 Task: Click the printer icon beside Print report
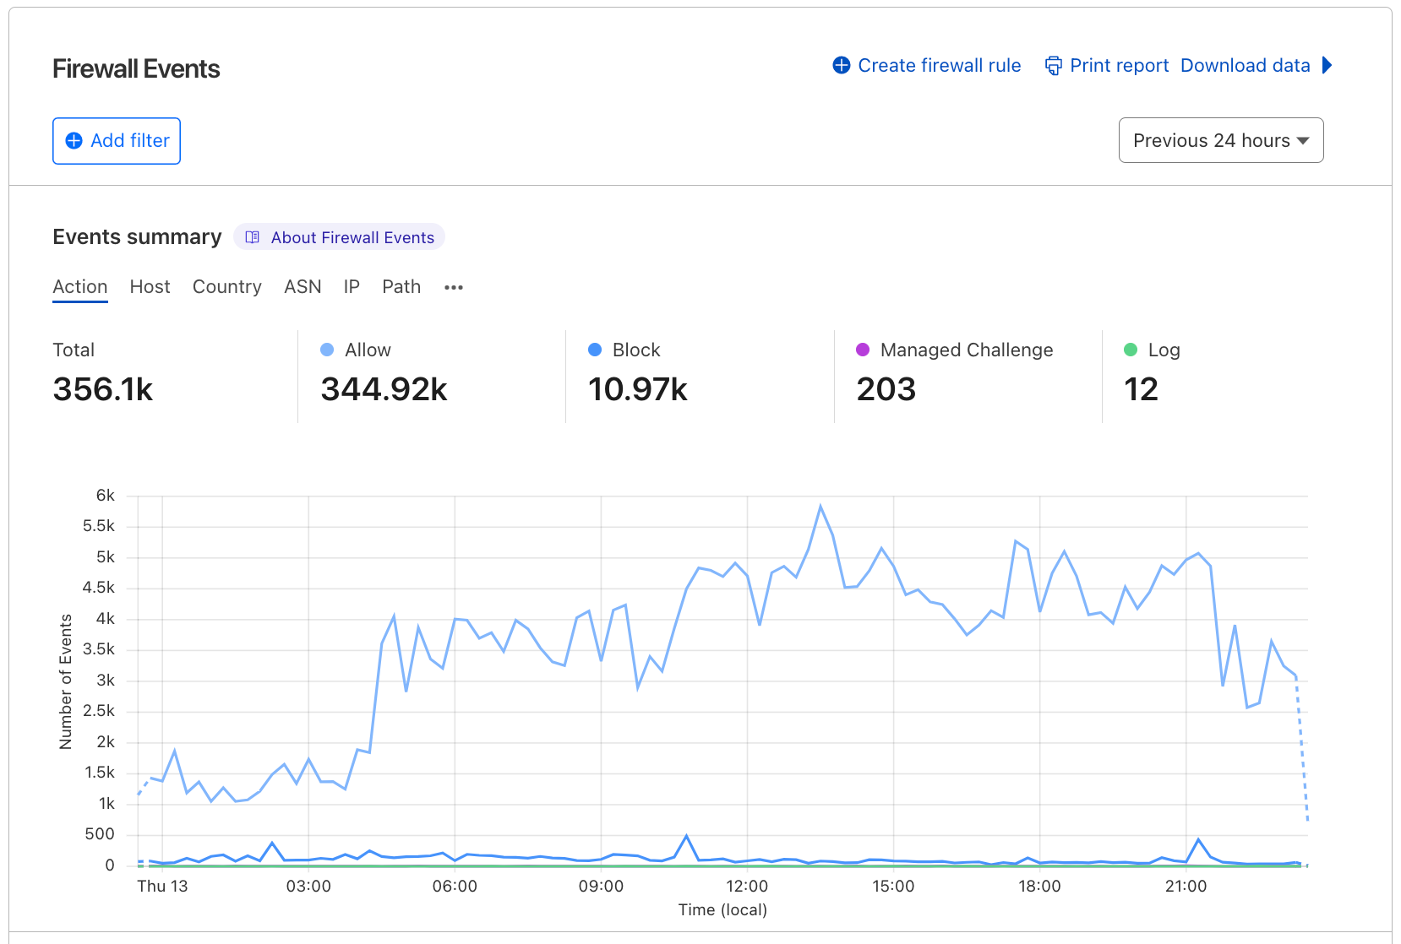pos(1053,65)
